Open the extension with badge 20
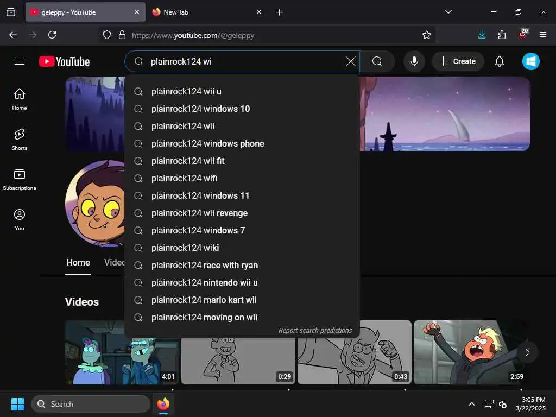This screenshot has height=417, width=556. tap(523, 34)
